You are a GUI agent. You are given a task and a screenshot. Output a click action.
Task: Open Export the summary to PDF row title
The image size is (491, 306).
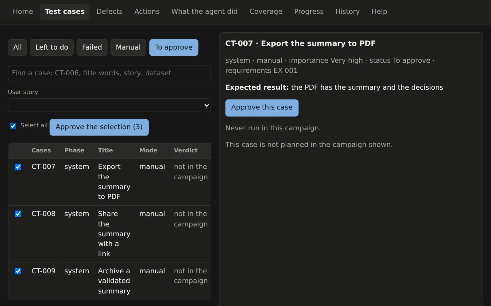114,182
